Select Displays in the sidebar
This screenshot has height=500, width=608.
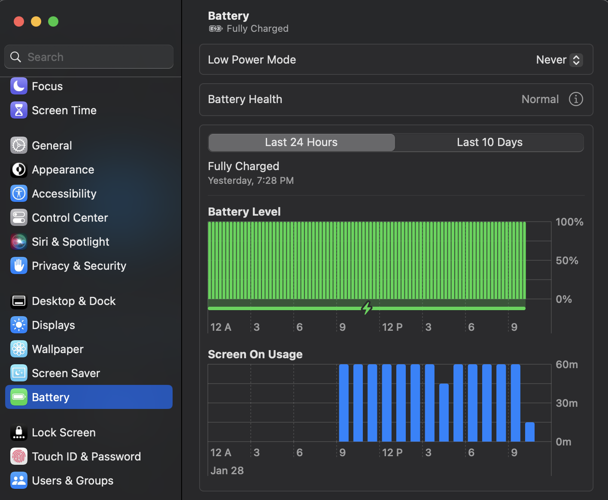click(53, 325)
